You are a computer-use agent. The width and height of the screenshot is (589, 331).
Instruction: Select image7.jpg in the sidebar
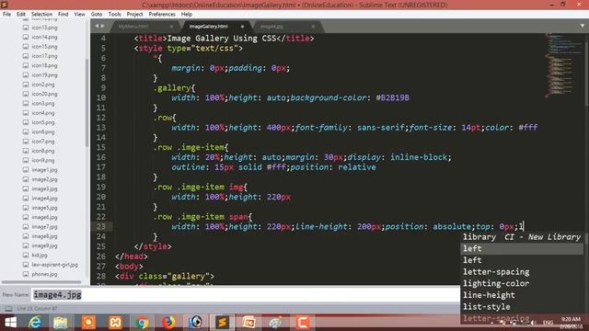click(x=45, y=227)
